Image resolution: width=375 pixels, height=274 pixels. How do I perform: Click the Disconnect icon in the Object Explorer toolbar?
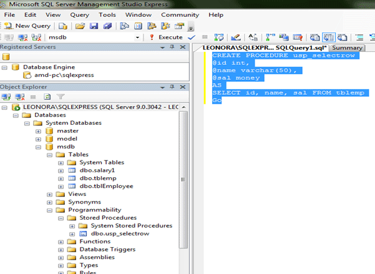click(x=20, y=97)
